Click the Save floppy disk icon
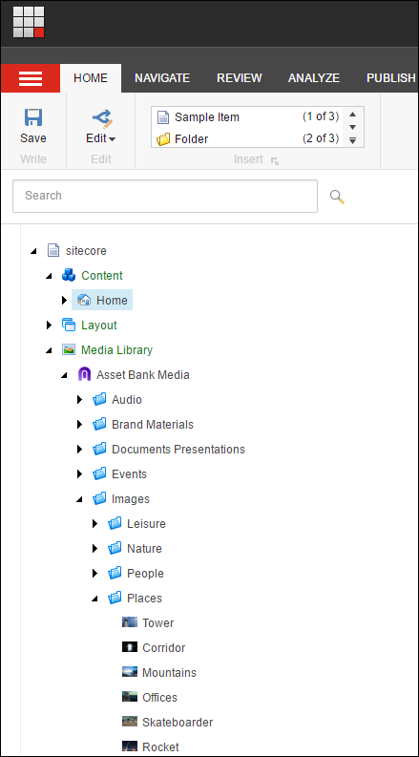The image size is (419, 757). [33, 117]
